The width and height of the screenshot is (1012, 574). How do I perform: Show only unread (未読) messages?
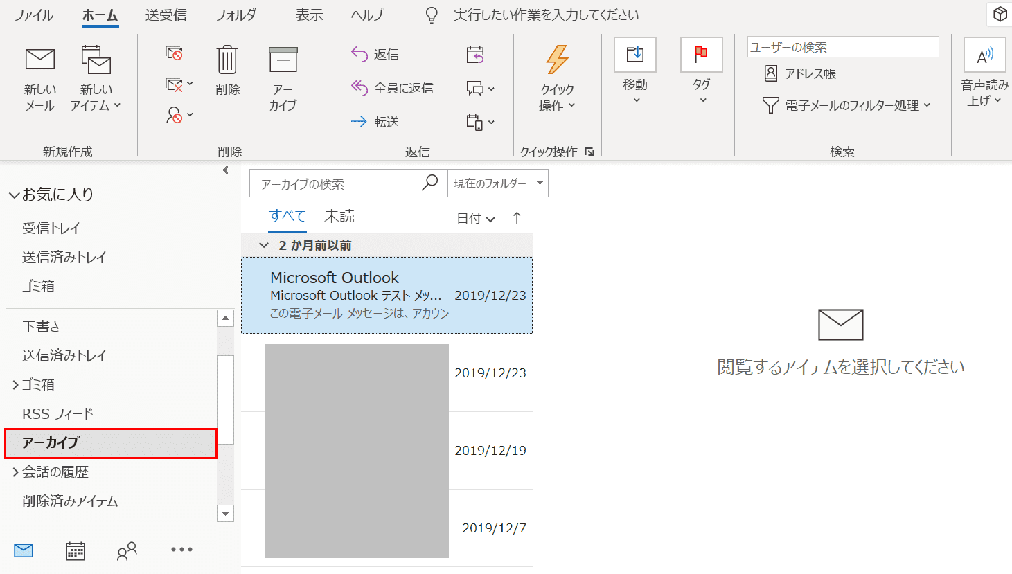click(x=339, y=217)
